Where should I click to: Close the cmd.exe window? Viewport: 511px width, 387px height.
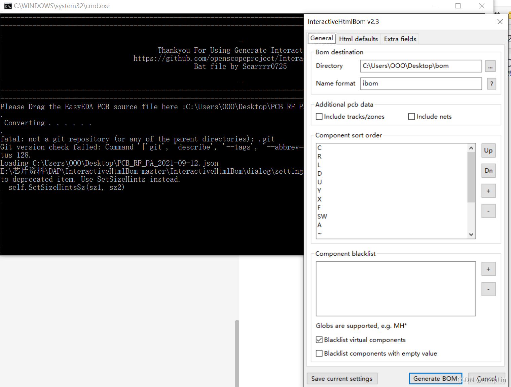[x=482, y=6]
